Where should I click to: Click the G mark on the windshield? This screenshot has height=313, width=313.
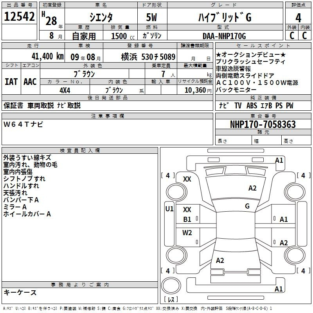point(247,206)
